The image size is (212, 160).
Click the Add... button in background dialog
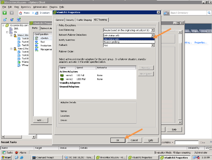tap(40, 120)
